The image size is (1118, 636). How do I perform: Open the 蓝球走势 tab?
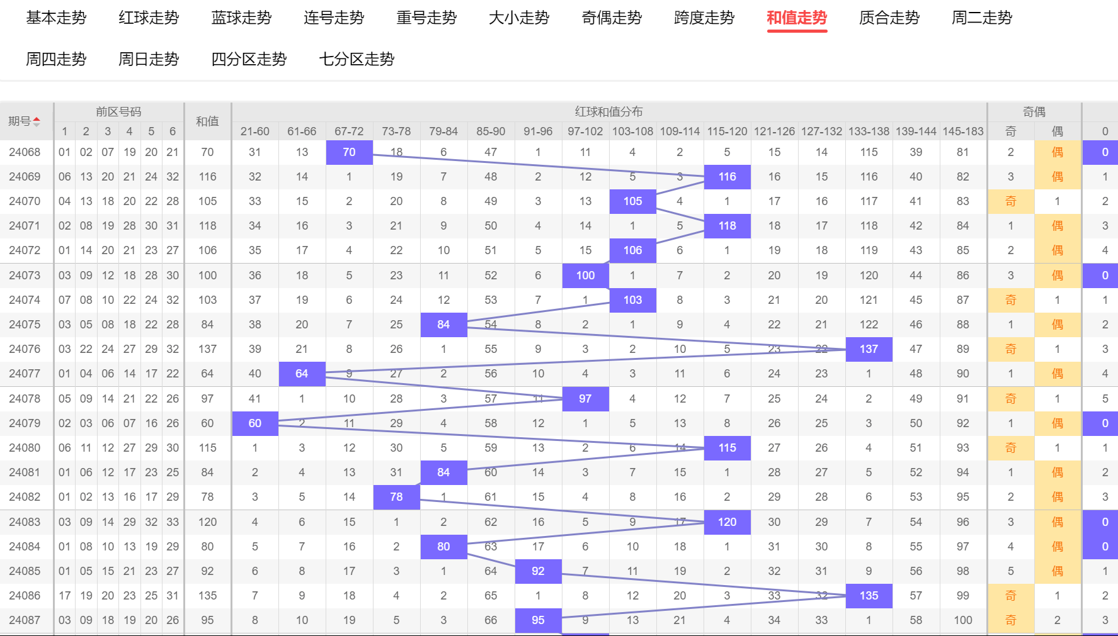coord(241,18)
